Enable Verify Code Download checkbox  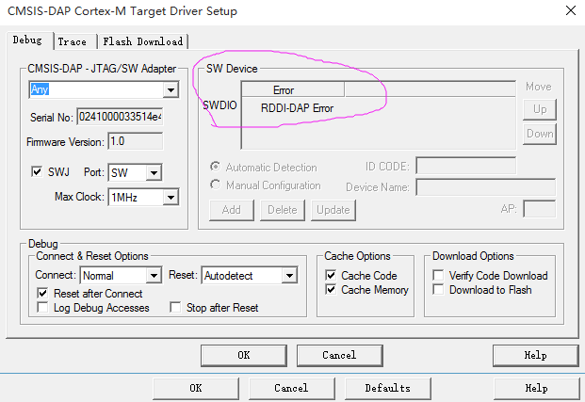pos(438,275)
